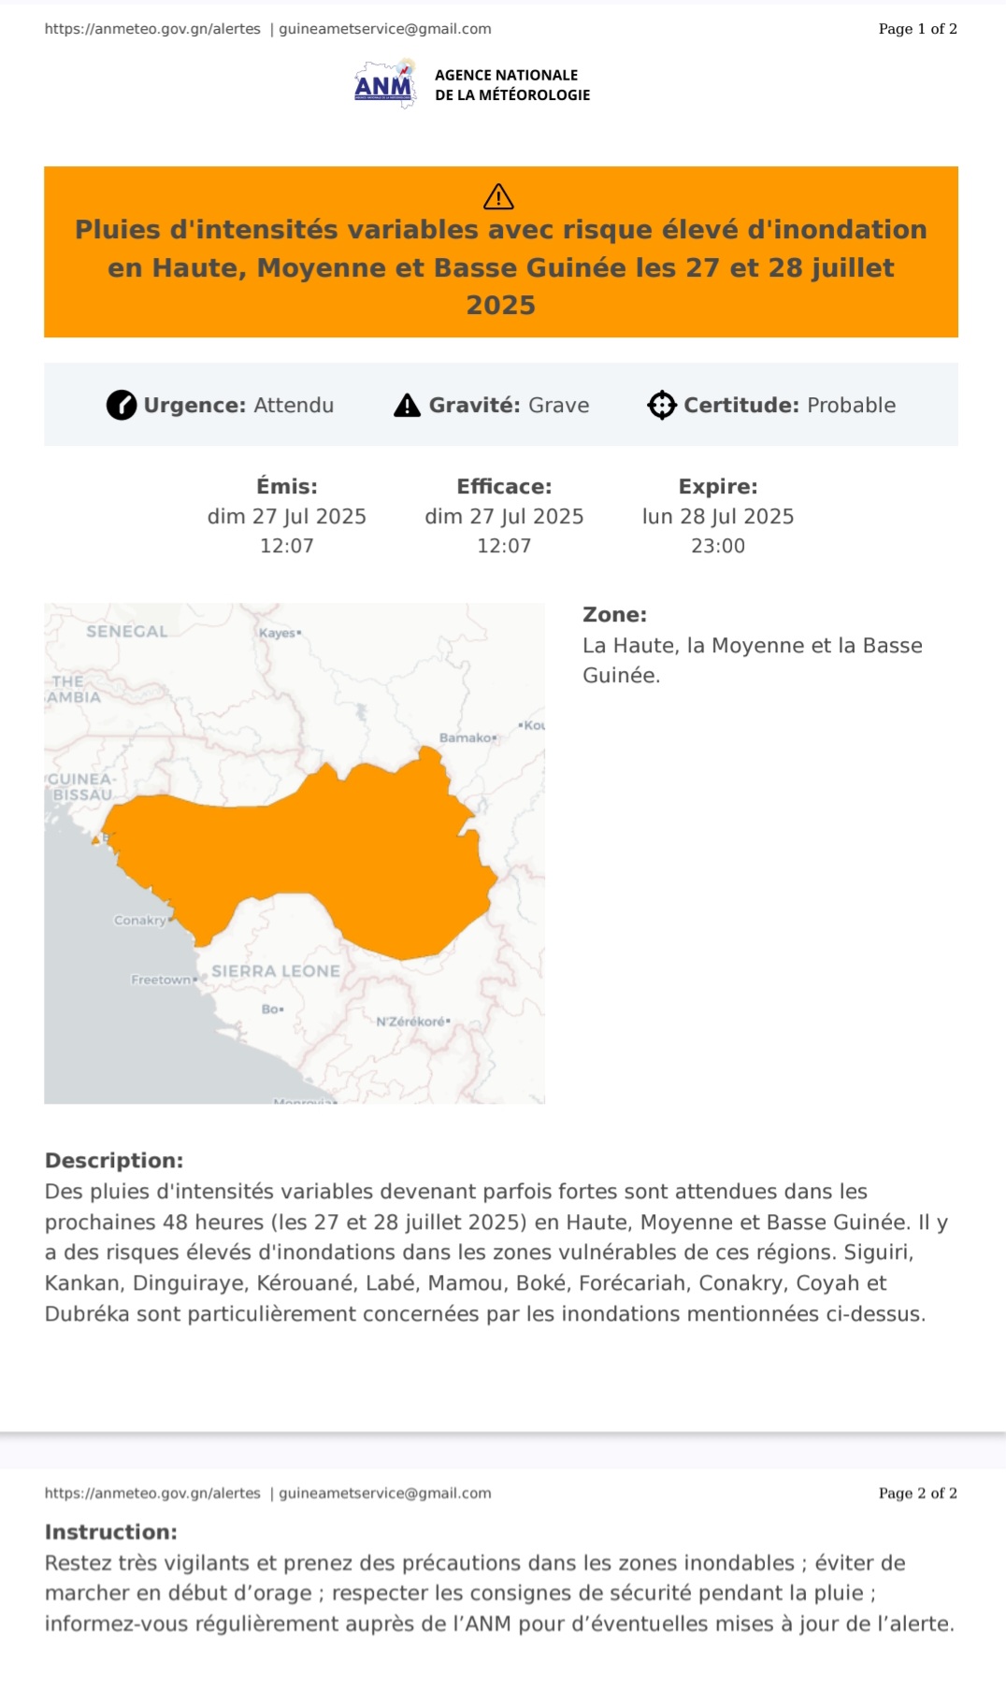Image resolution: width=1006 pixels, height=1702 pixels.
Task: Click the warning triangle above the alert title
Action: (x=498, y=197)
